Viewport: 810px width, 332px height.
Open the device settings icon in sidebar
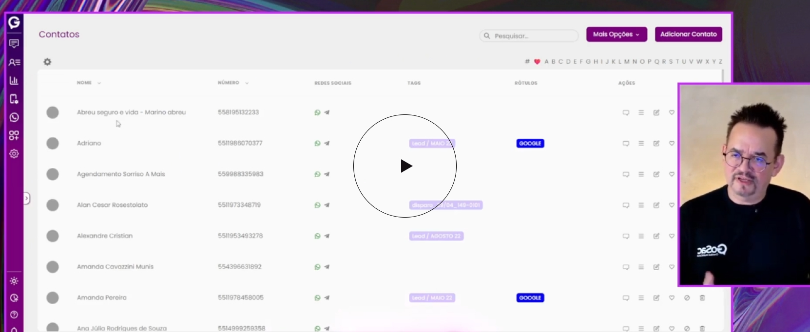(x=14, y=99)
